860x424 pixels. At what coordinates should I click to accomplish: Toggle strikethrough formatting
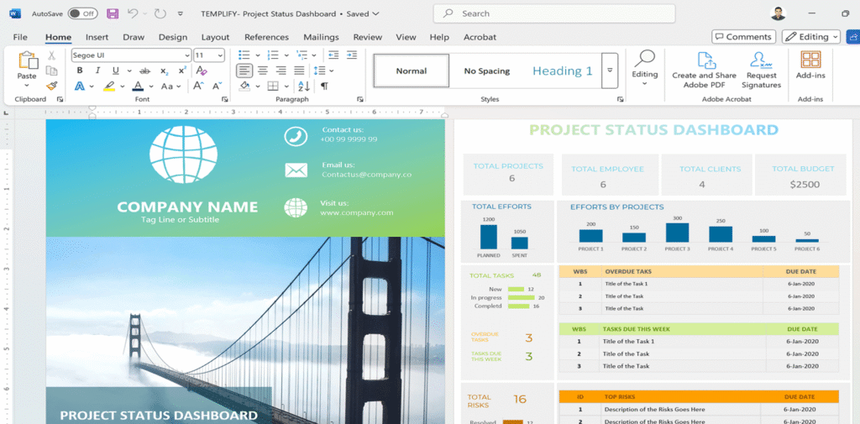[x=144, y=71]
